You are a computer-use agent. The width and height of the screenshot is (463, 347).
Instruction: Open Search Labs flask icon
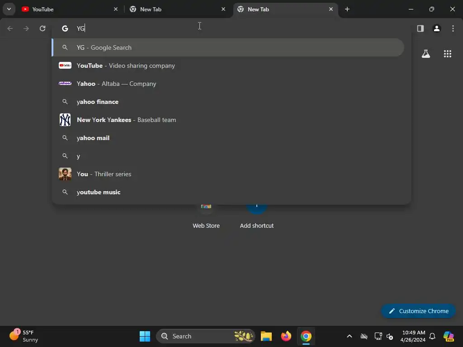(426, 54)
